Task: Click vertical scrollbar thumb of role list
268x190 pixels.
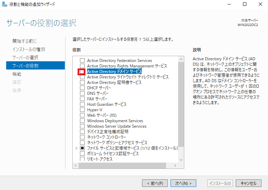Action: pos(181,104)
